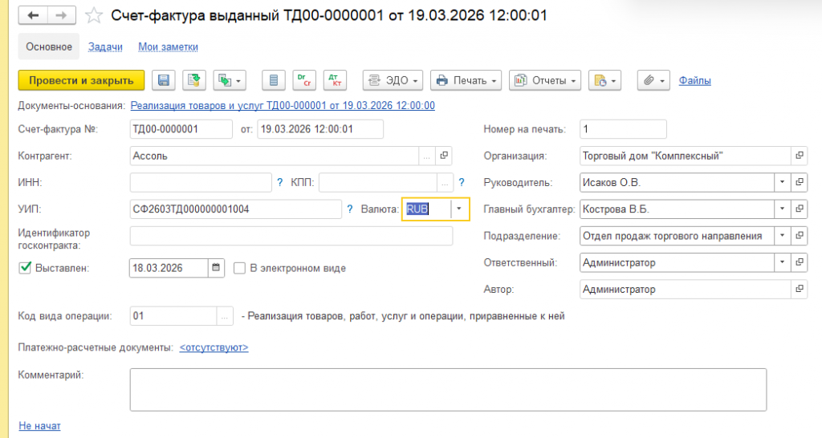
Task: Open the Главный бухгалтер Кострова В.Б. record icon
Action: click(x=800, y=209)
